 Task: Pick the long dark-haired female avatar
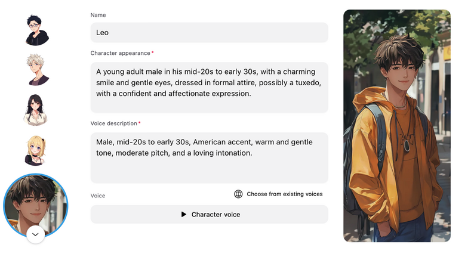click(x=36, y=110)
